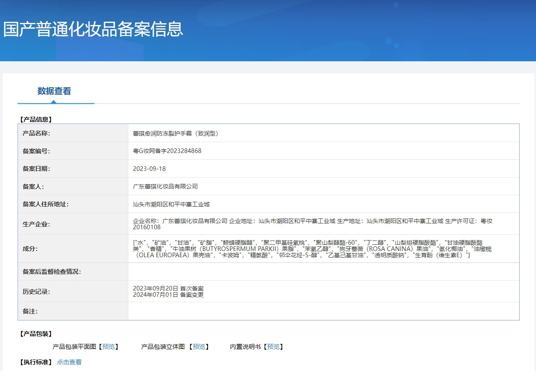Image resolution: width=536 pixels, height=371 pixels.
Task: Open 产品包装平面图 预览 link
Action: [108, 347]
